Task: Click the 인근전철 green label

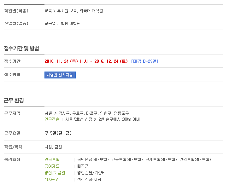Action: (52, 119)
